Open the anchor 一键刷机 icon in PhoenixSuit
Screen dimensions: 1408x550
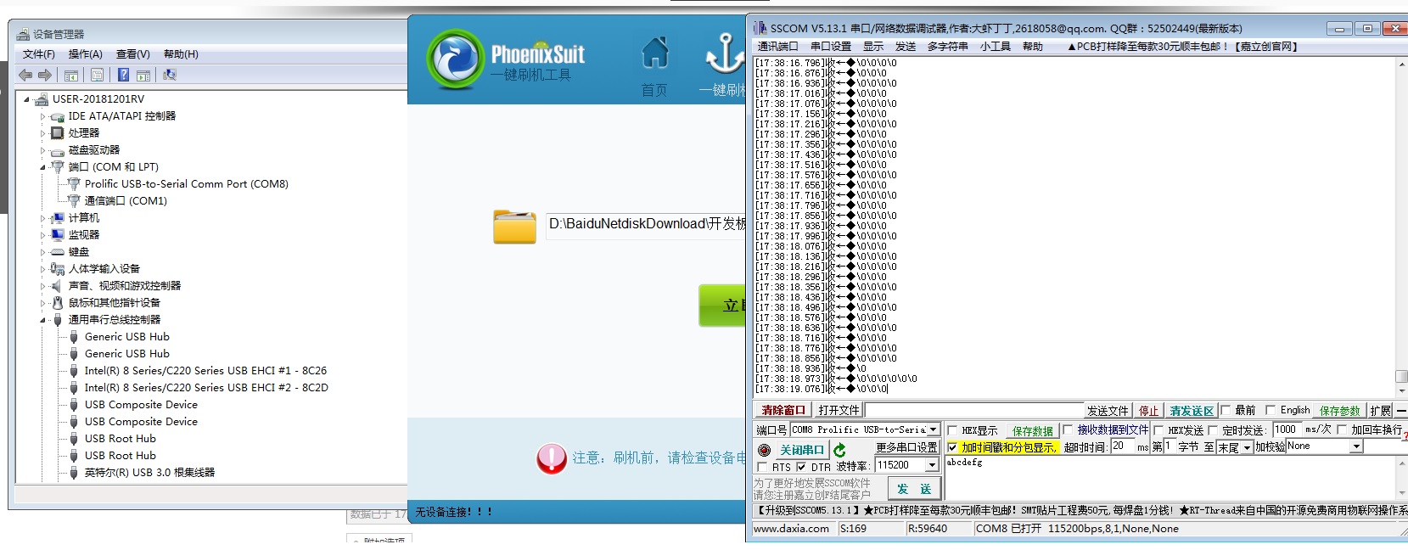click(x=724, y=53)
